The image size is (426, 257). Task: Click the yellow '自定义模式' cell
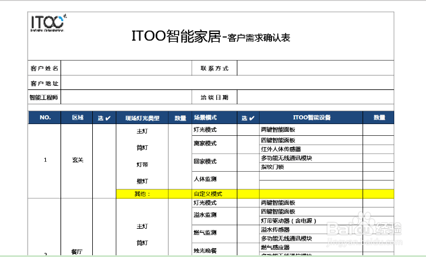point(214,193)
